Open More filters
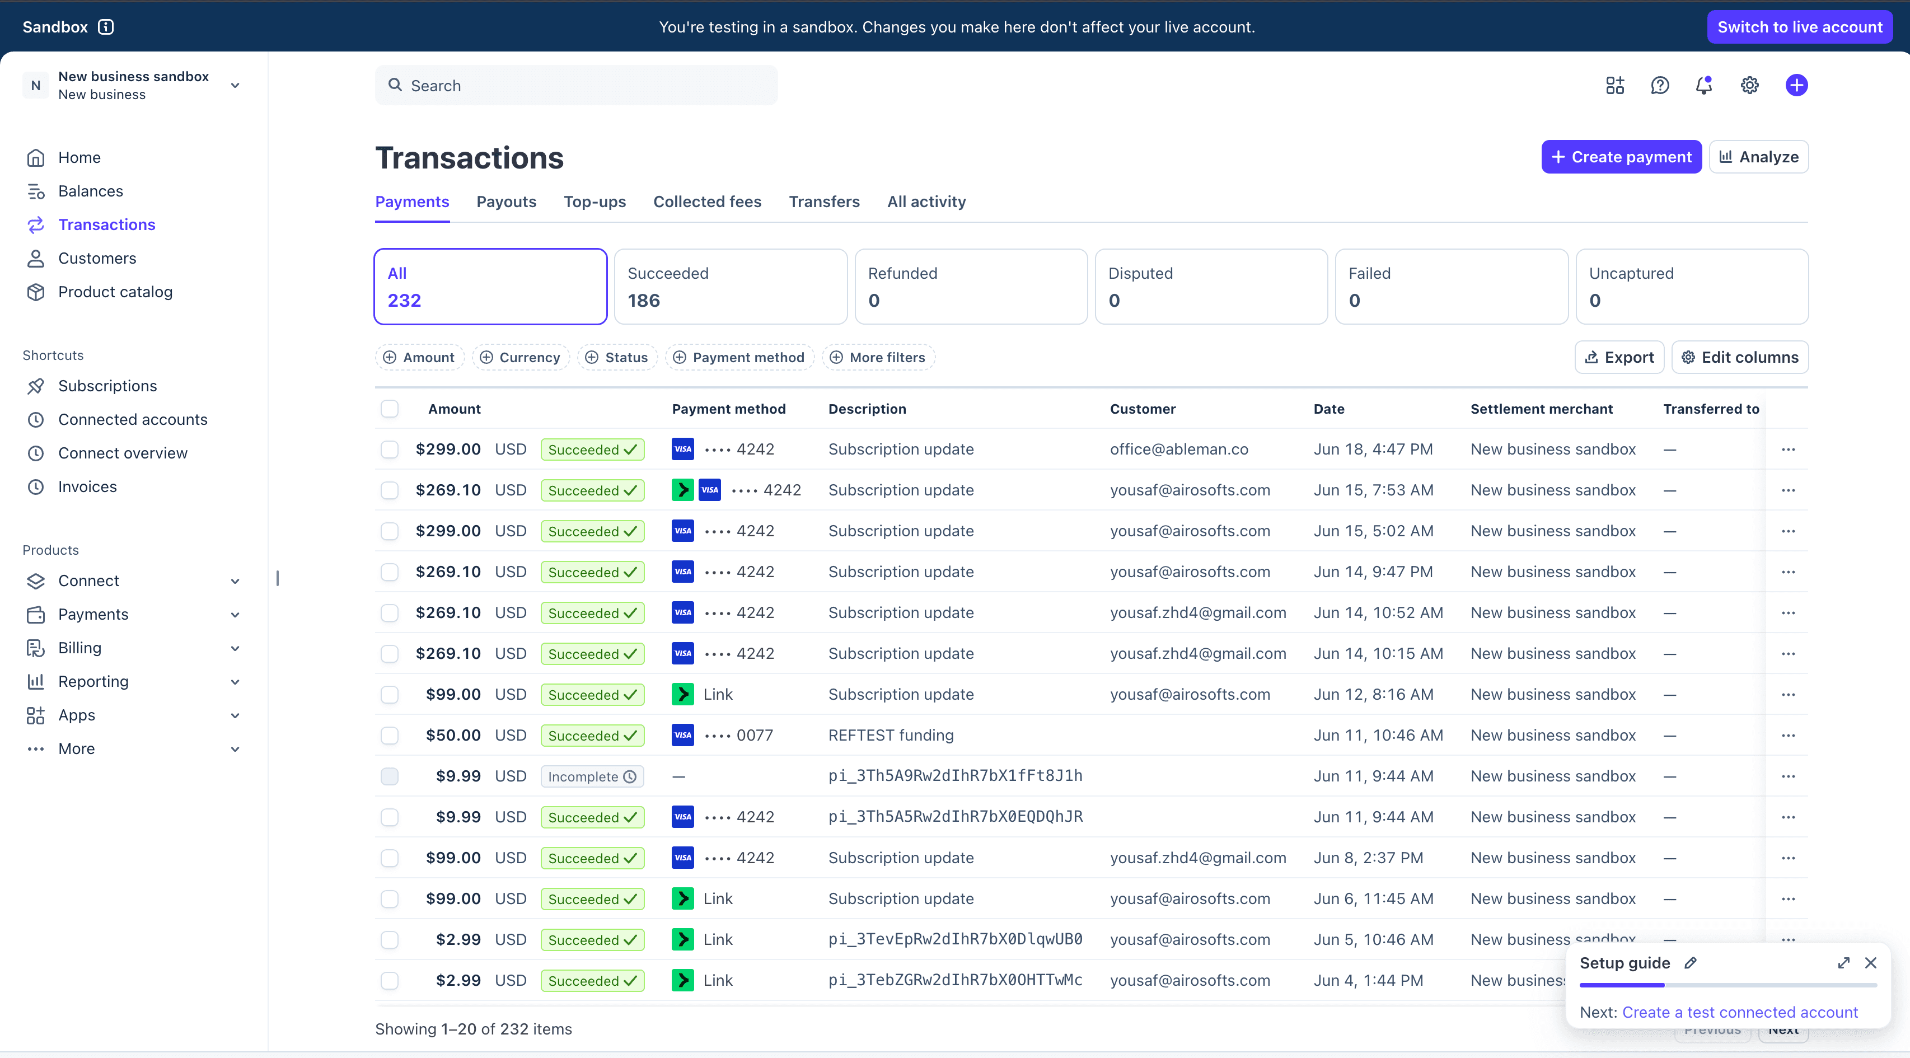 pos(878,357)
